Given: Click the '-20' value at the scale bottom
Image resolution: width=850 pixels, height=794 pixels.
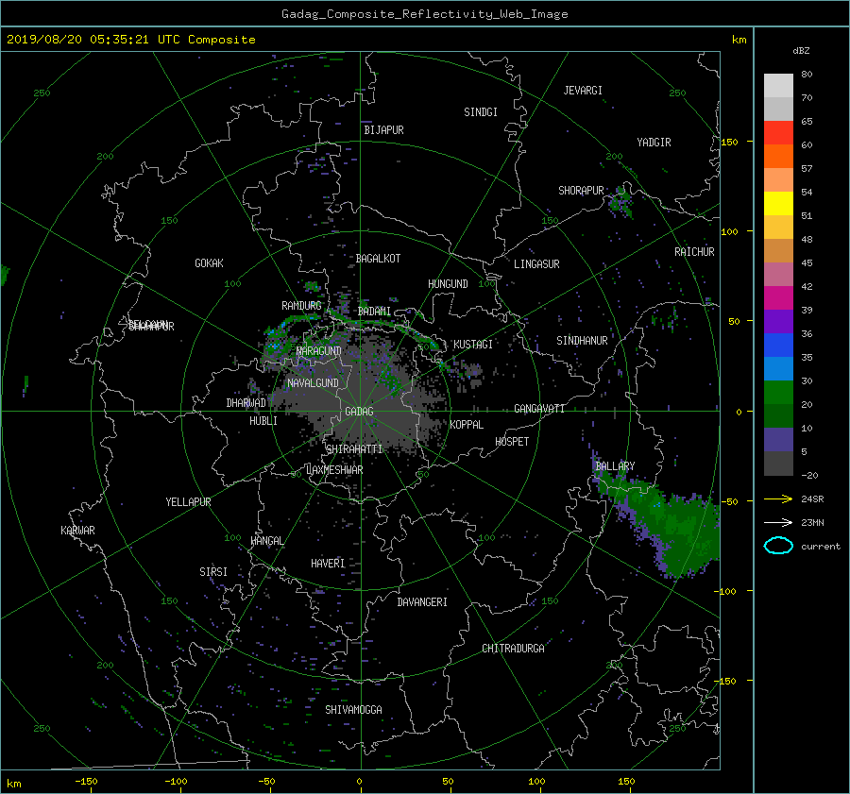Looking at the screenshot, I should click(x=809, y=475).
